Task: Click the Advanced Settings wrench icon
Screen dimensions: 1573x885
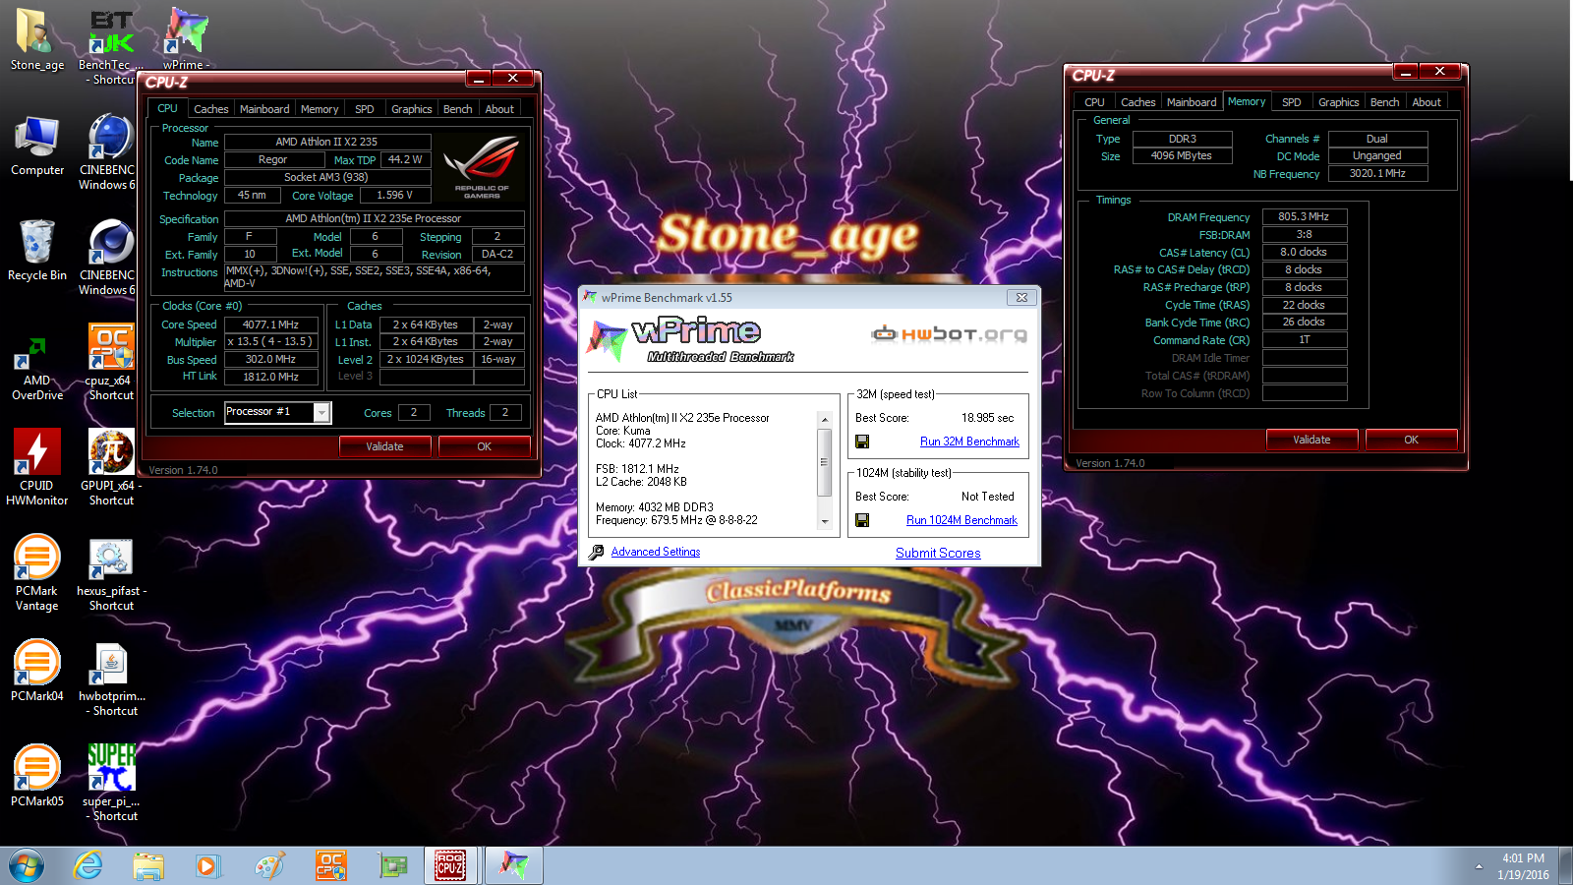Action: pyautogui.click(x=596, y=553)
